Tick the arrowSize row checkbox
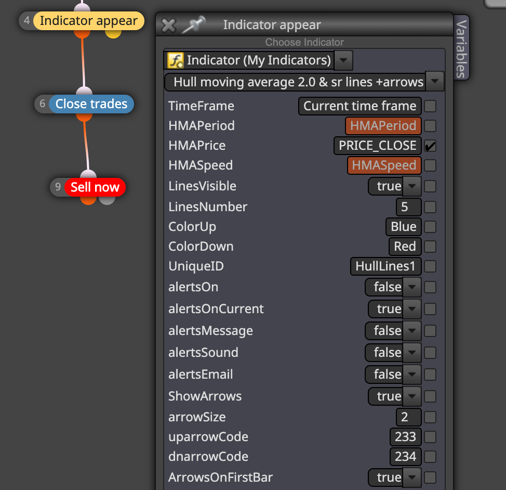Image resolution: width=506 pixels, height=490 pixels. tap(430, 417)
